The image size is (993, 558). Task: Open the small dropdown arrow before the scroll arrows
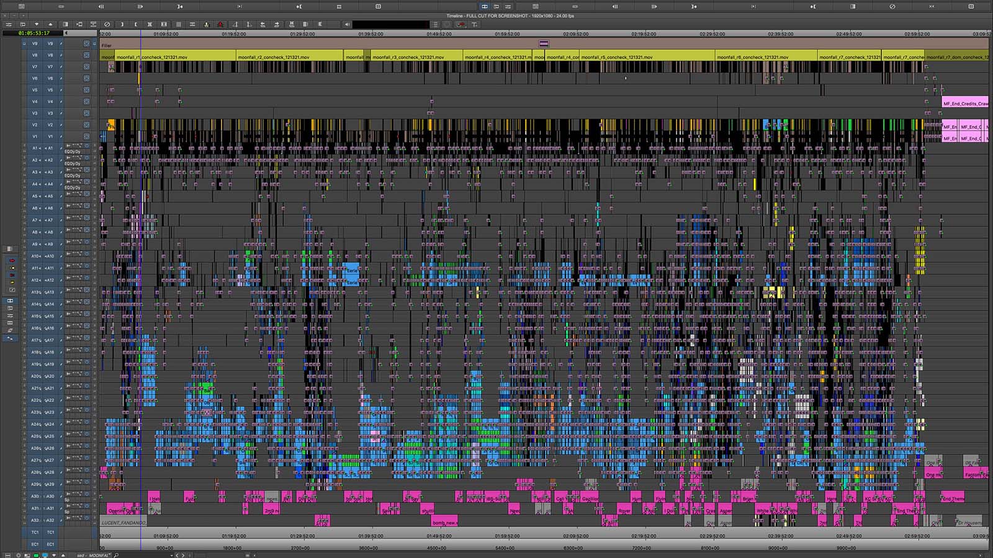pos(171,556)
